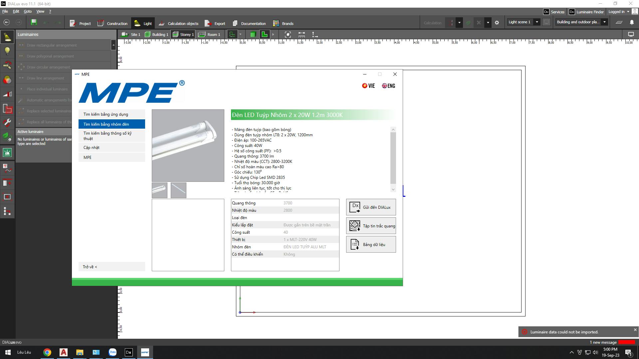Click the measure distance toolbar icon
The width and height of the screenshot is (639, 359).
click(x=302, y=35)
